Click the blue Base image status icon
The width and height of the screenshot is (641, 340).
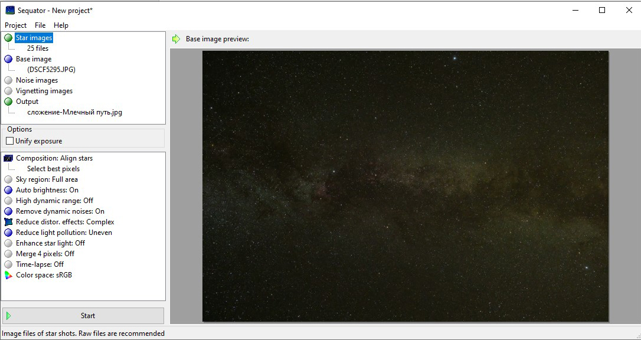(8, 59)
